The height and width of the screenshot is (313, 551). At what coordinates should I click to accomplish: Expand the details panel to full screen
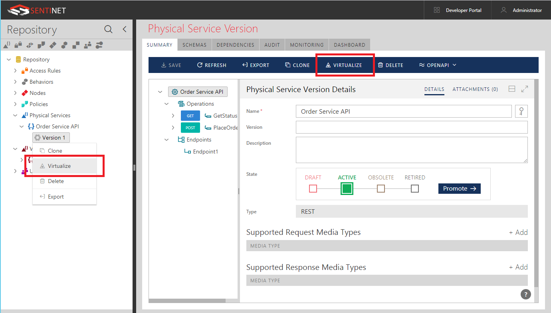coord(525,89)
